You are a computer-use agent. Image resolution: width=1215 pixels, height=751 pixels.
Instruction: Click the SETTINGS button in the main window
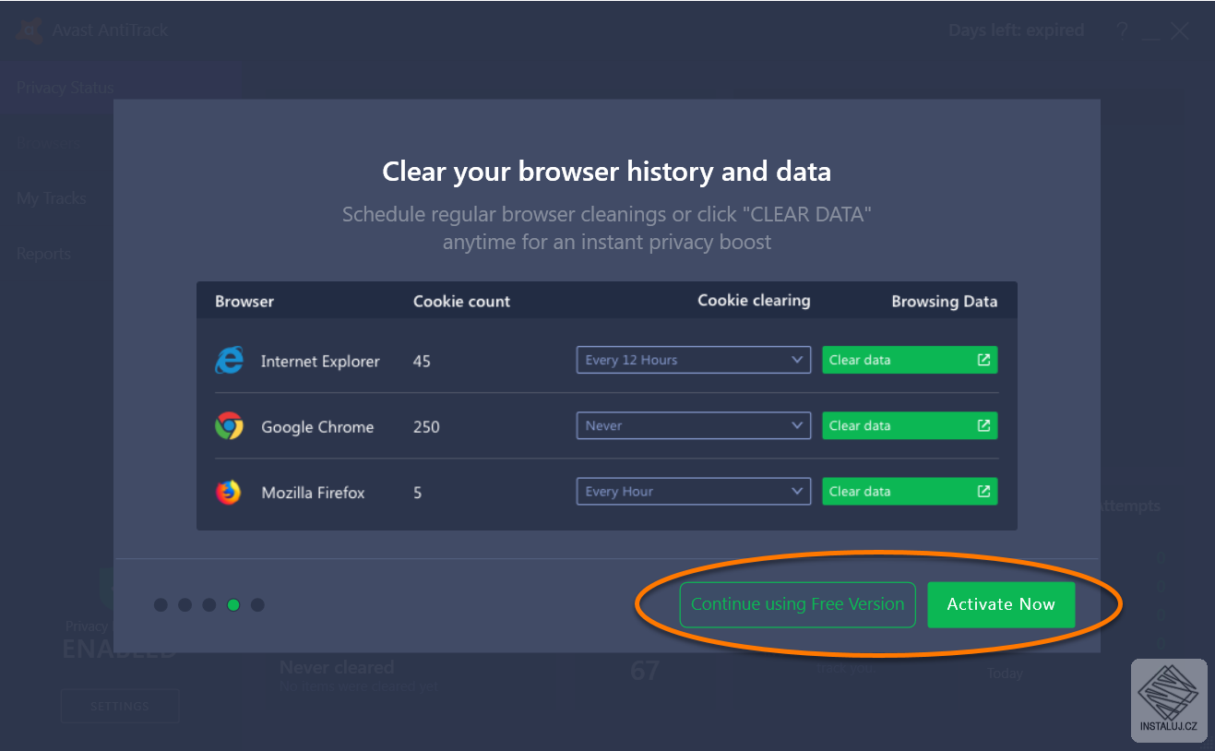coord(120,706)
